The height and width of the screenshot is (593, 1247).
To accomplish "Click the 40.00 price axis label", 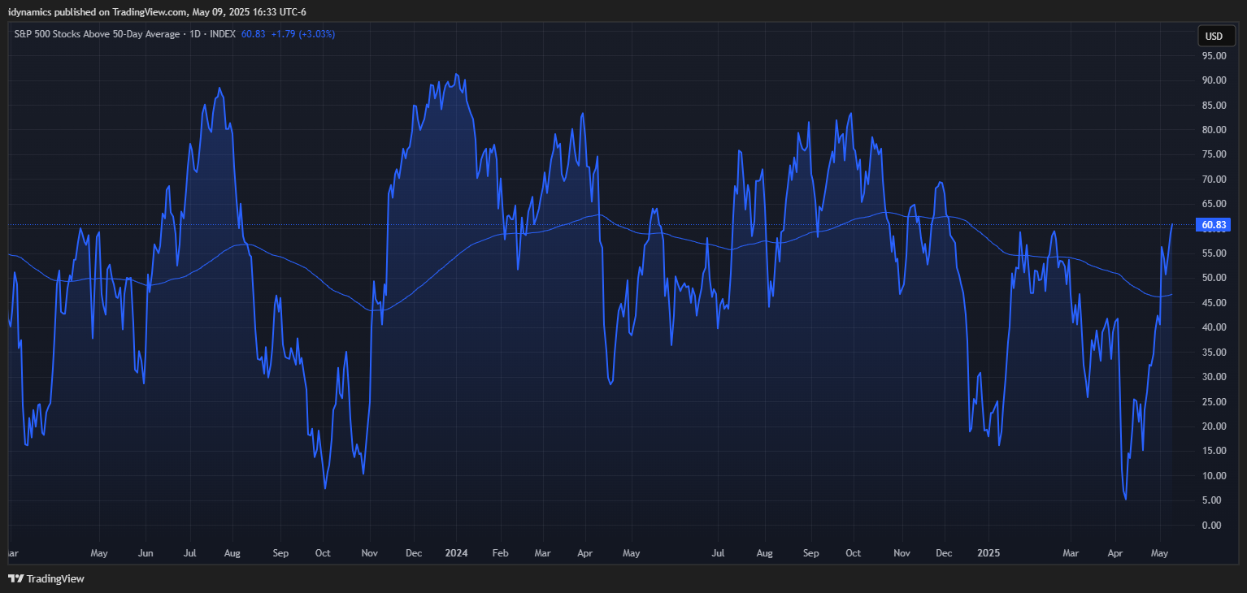I will (1214, 327).
